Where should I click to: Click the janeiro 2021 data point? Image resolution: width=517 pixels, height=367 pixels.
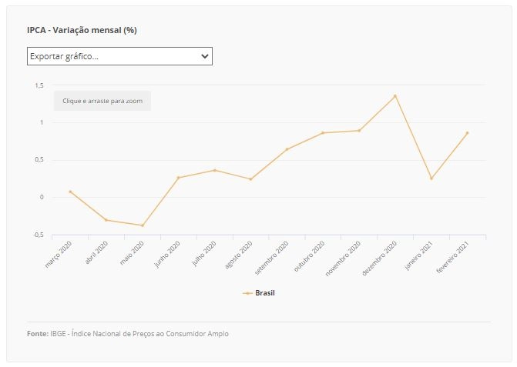click(431, 178)
